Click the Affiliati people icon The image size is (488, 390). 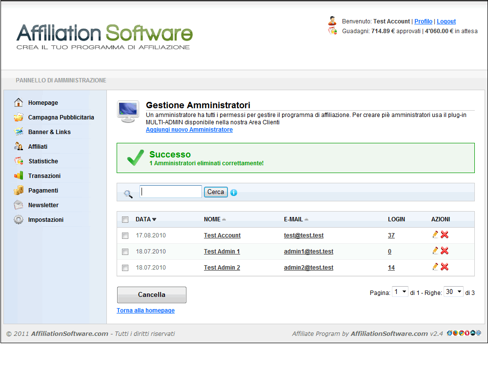[x=19, y=146]
